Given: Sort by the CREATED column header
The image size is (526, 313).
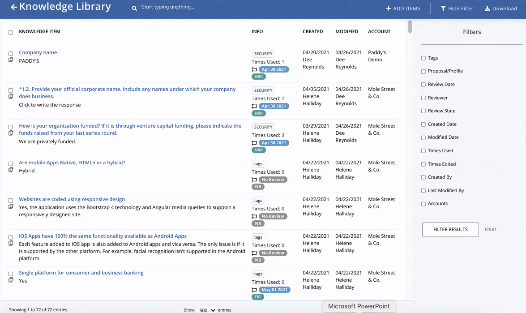Looking at the screenshot, I should (x=312, y=31).
